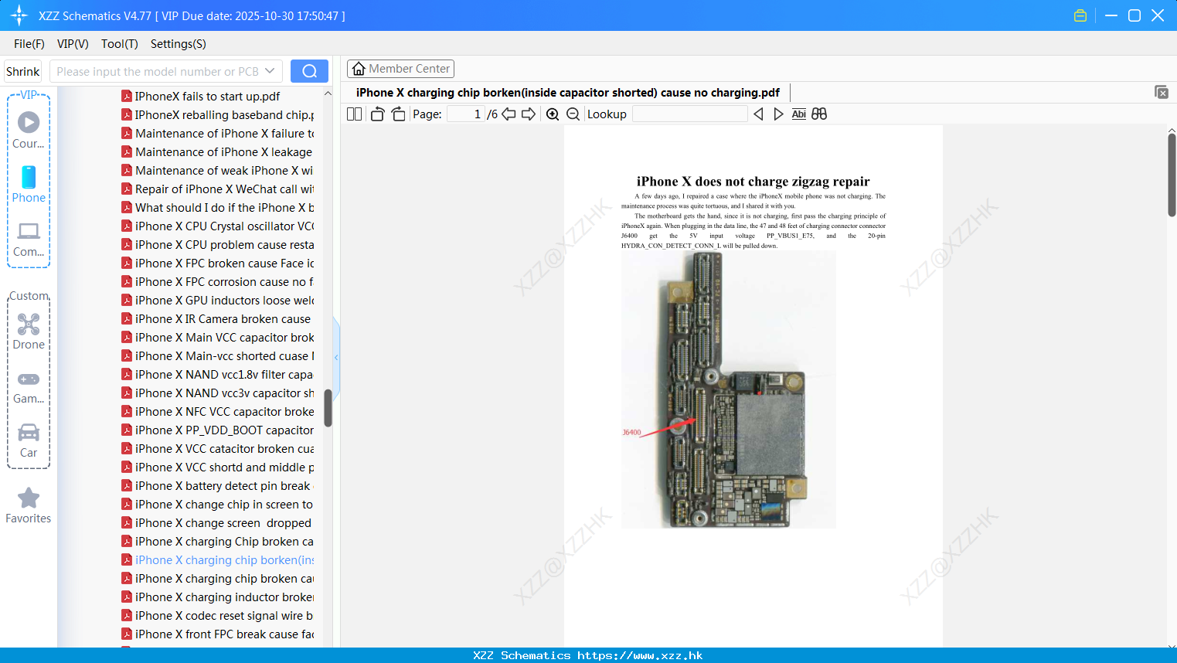This screenshot has height=663, width=1177.
Task: Open the Courses video section
Action: coord(29,130)
